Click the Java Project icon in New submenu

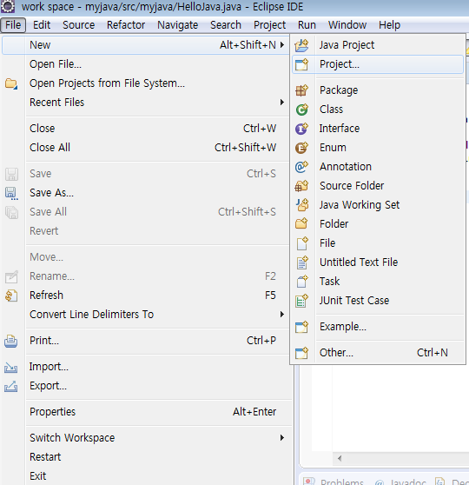pyautogui.click(x=301, y=45)
